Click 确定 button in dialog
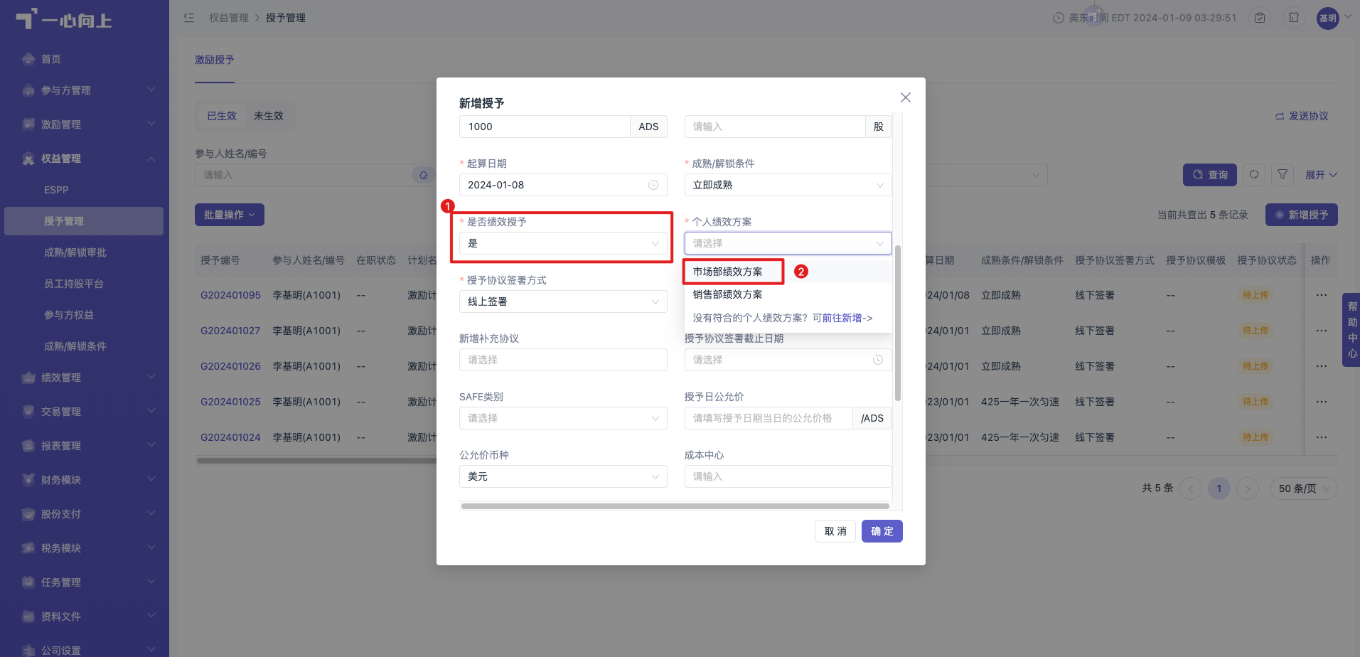 pyautogui.click(x=882, y=531)
